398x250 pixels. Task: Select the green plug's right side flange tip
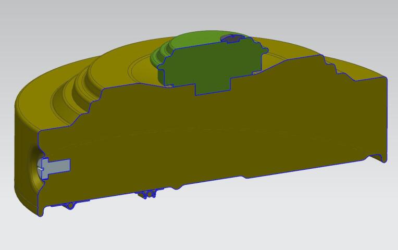265,51
